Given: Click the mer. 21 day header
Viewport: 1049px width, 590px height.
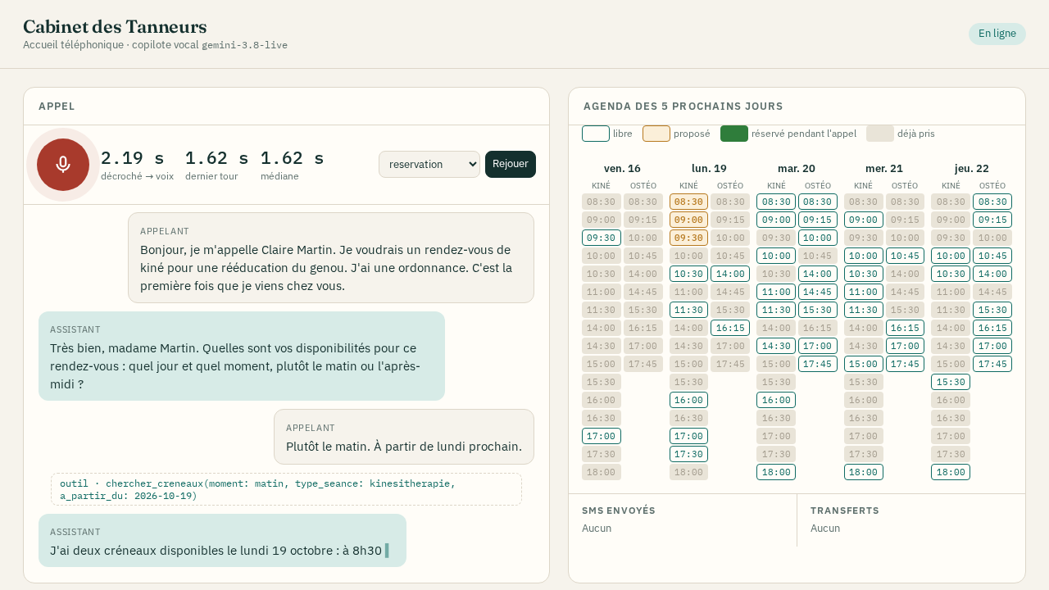Looking at the screenshot, I should [884, 168].
